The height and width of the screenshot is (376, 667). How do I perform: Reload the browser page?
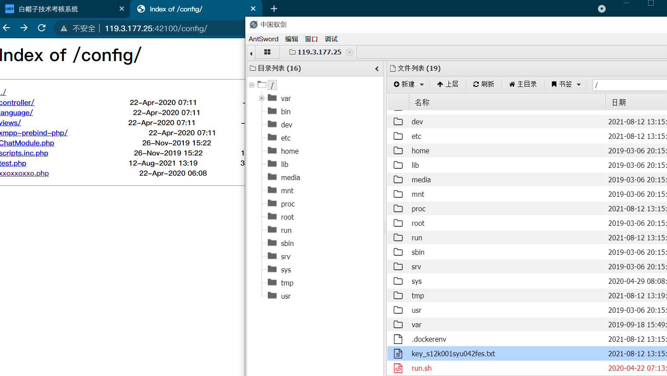42,28
